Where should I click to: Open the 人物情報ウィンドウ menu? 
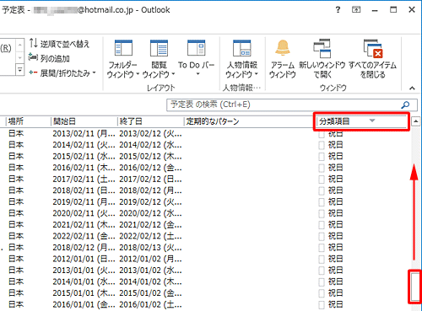click(x=242, y=59)
